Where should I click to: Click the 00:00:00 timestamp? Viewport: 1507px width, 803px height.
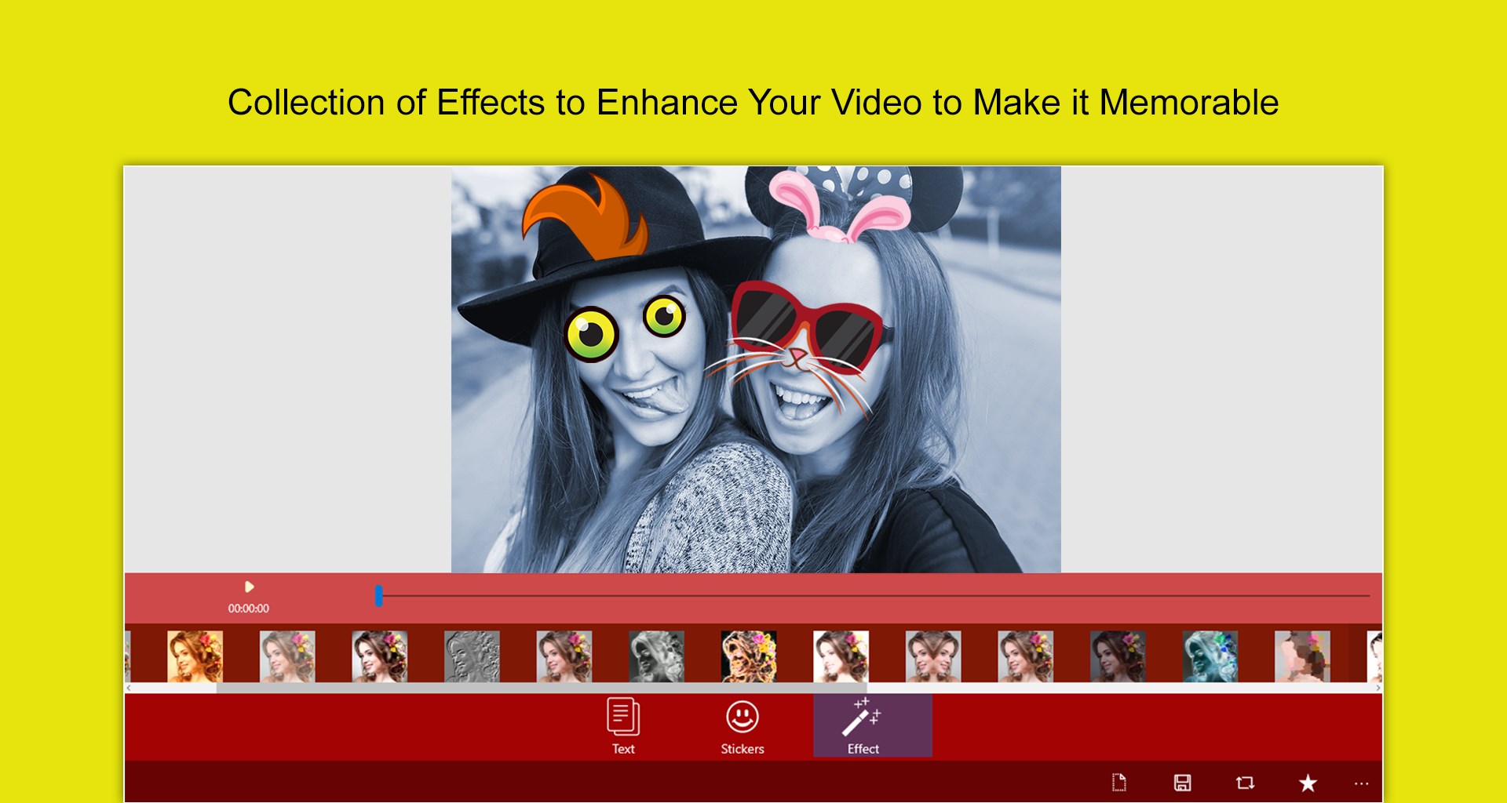249,609
